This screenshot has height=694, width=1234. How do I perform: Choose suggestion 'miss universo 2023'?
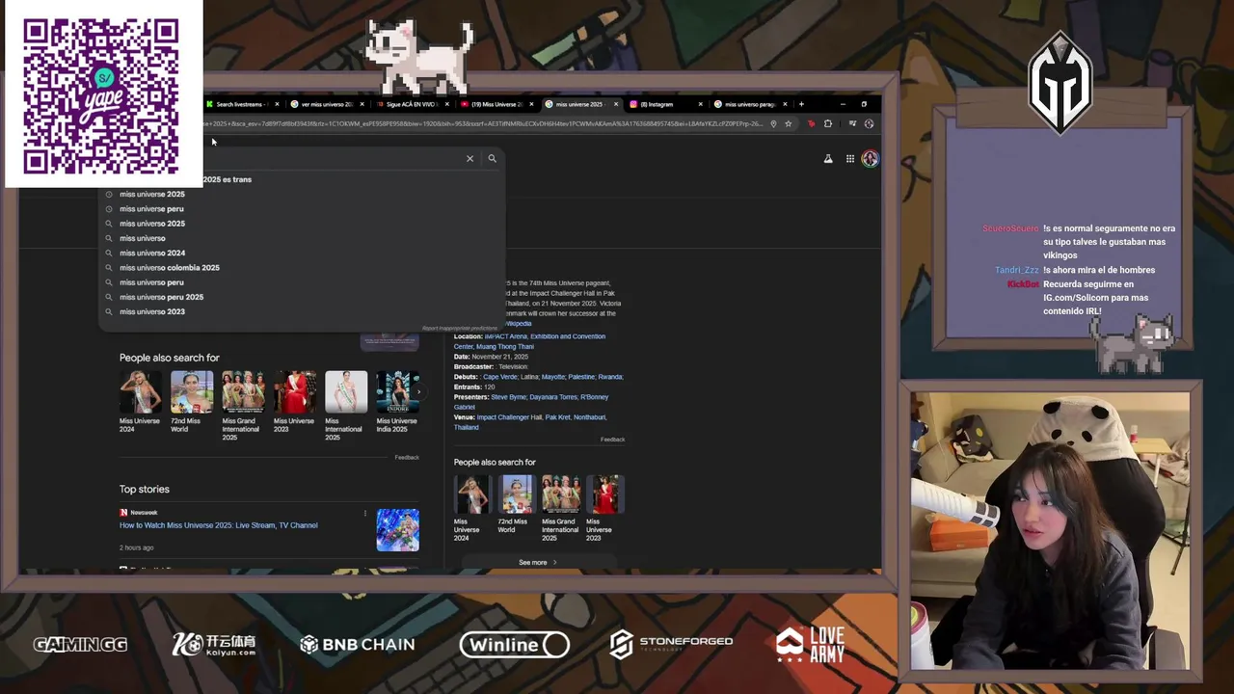[x=152, y=311]
